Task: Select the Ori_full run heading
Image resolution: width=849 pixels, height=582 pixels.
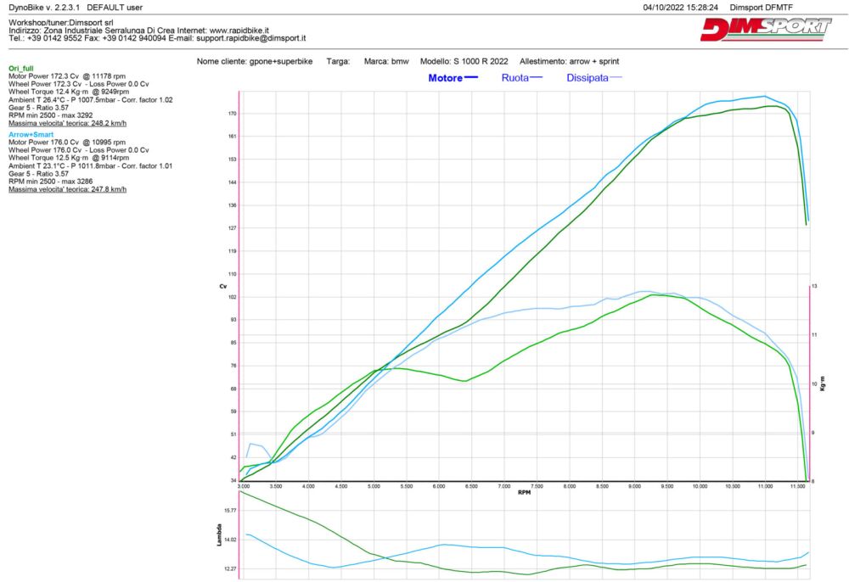Action: 23,67
